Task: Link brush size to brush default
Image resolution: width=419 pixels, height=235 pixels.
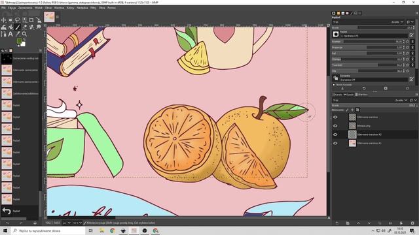Action: coord(412,42)
